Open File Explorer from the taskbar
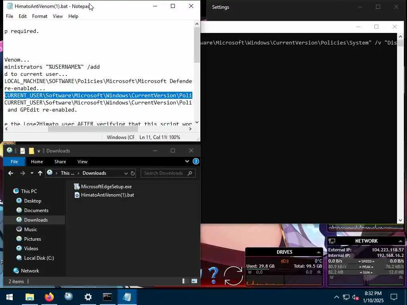 [29, 297]
